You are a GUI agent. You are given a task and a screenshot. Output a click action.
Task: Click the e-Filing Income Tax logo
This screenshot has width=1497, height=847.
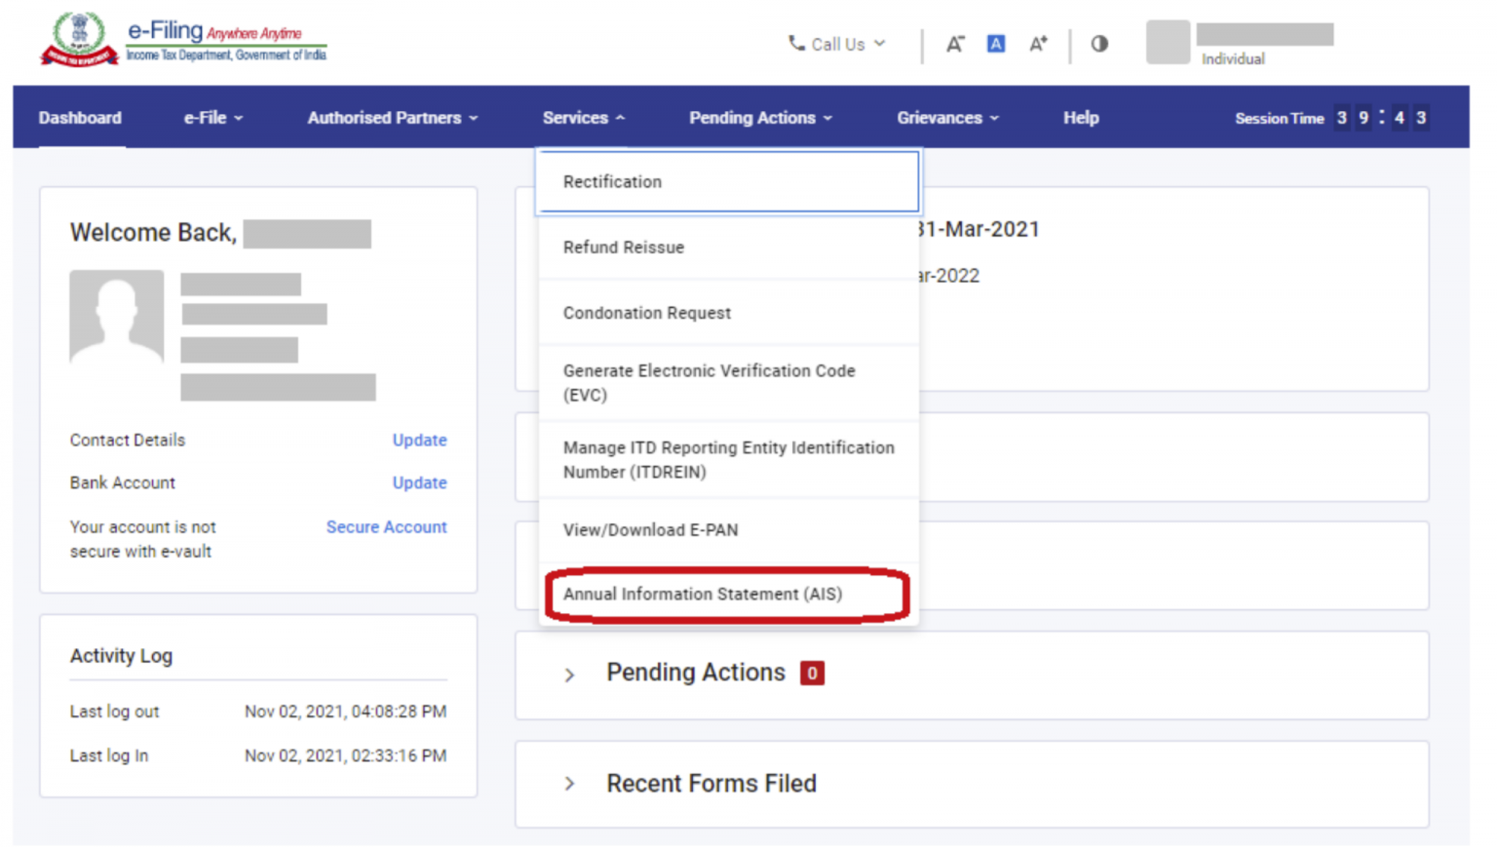(183, 41)
